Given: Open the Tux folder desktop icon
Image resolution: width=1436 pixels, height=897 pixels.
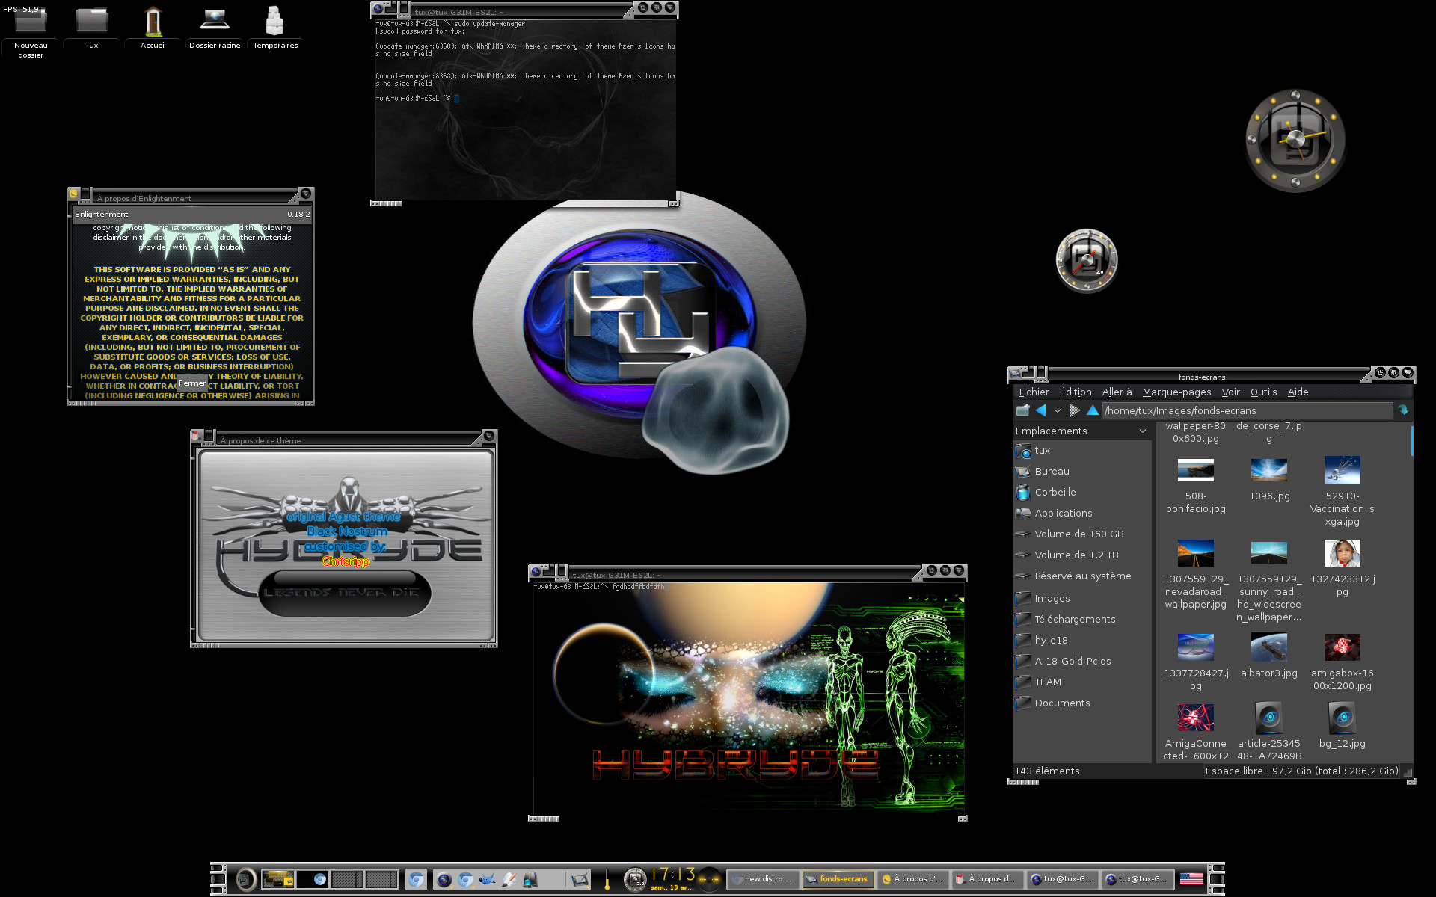Looking at the screenshot, I should click(x=91, y=28).
